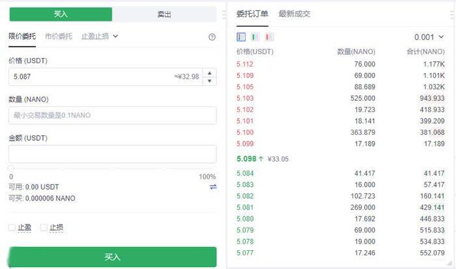
Task: Show sell orders only view icon
Action: 270,37
